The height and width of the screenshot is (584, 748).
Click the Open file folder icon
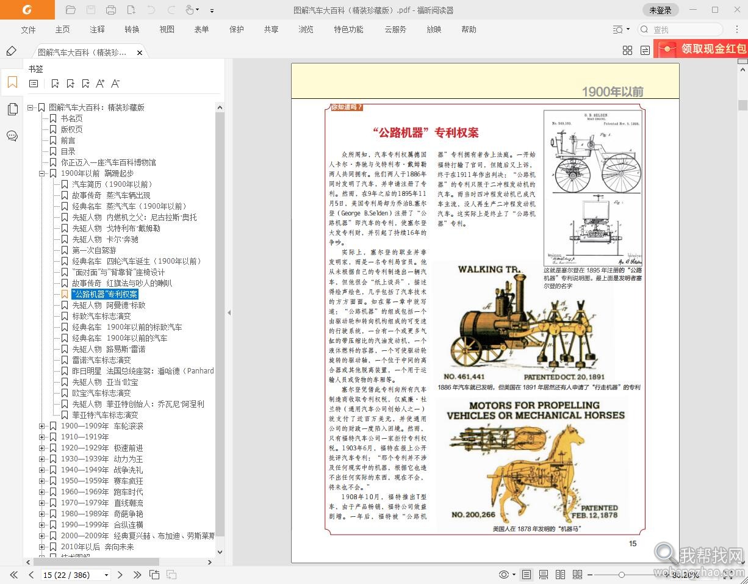(x=70, y=10)
